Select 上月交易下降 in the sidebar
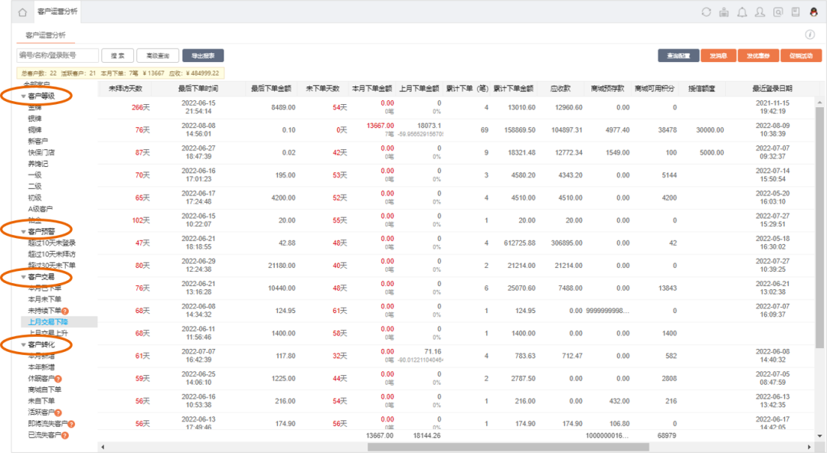827x453 pixels. 48,322
